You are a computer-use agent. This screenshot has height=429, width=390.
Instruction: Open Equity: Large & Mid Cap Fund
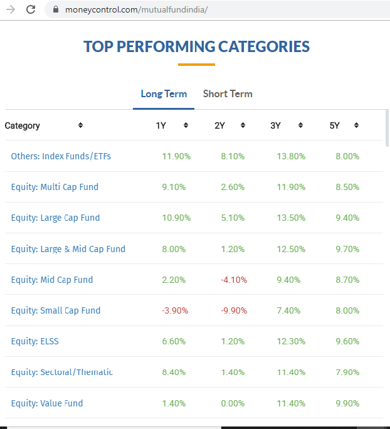tap(68, 249)
